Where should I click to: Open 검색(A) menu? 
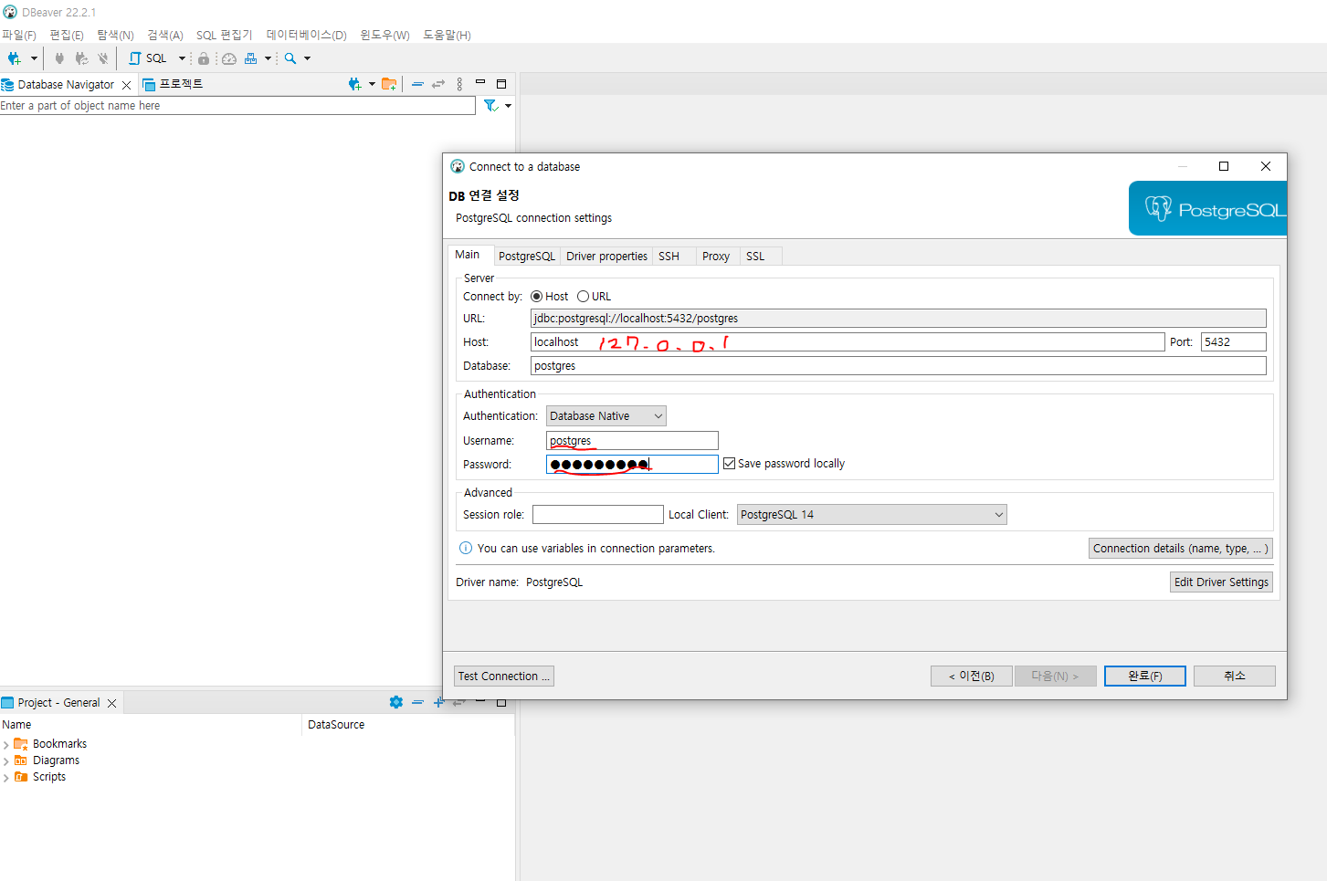165,35
